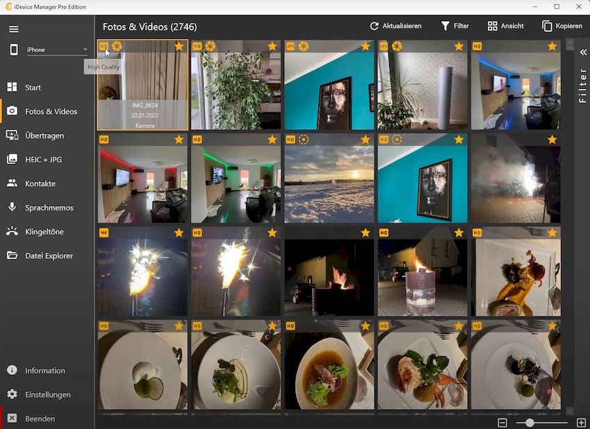
Task: Click 4K badge on sparkler video
Action: (104, 233)
